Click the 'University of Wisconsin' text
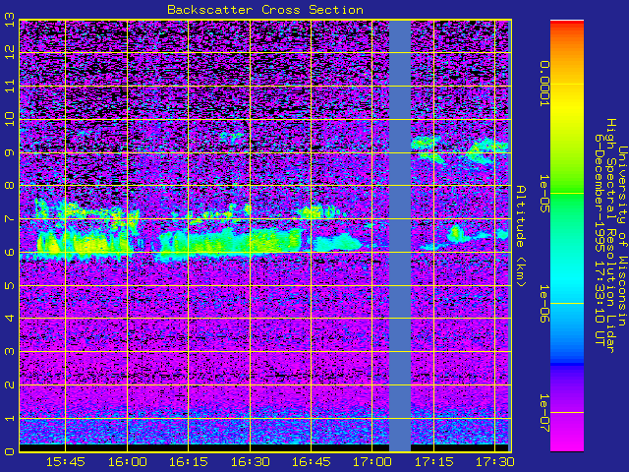 [622, 236]
